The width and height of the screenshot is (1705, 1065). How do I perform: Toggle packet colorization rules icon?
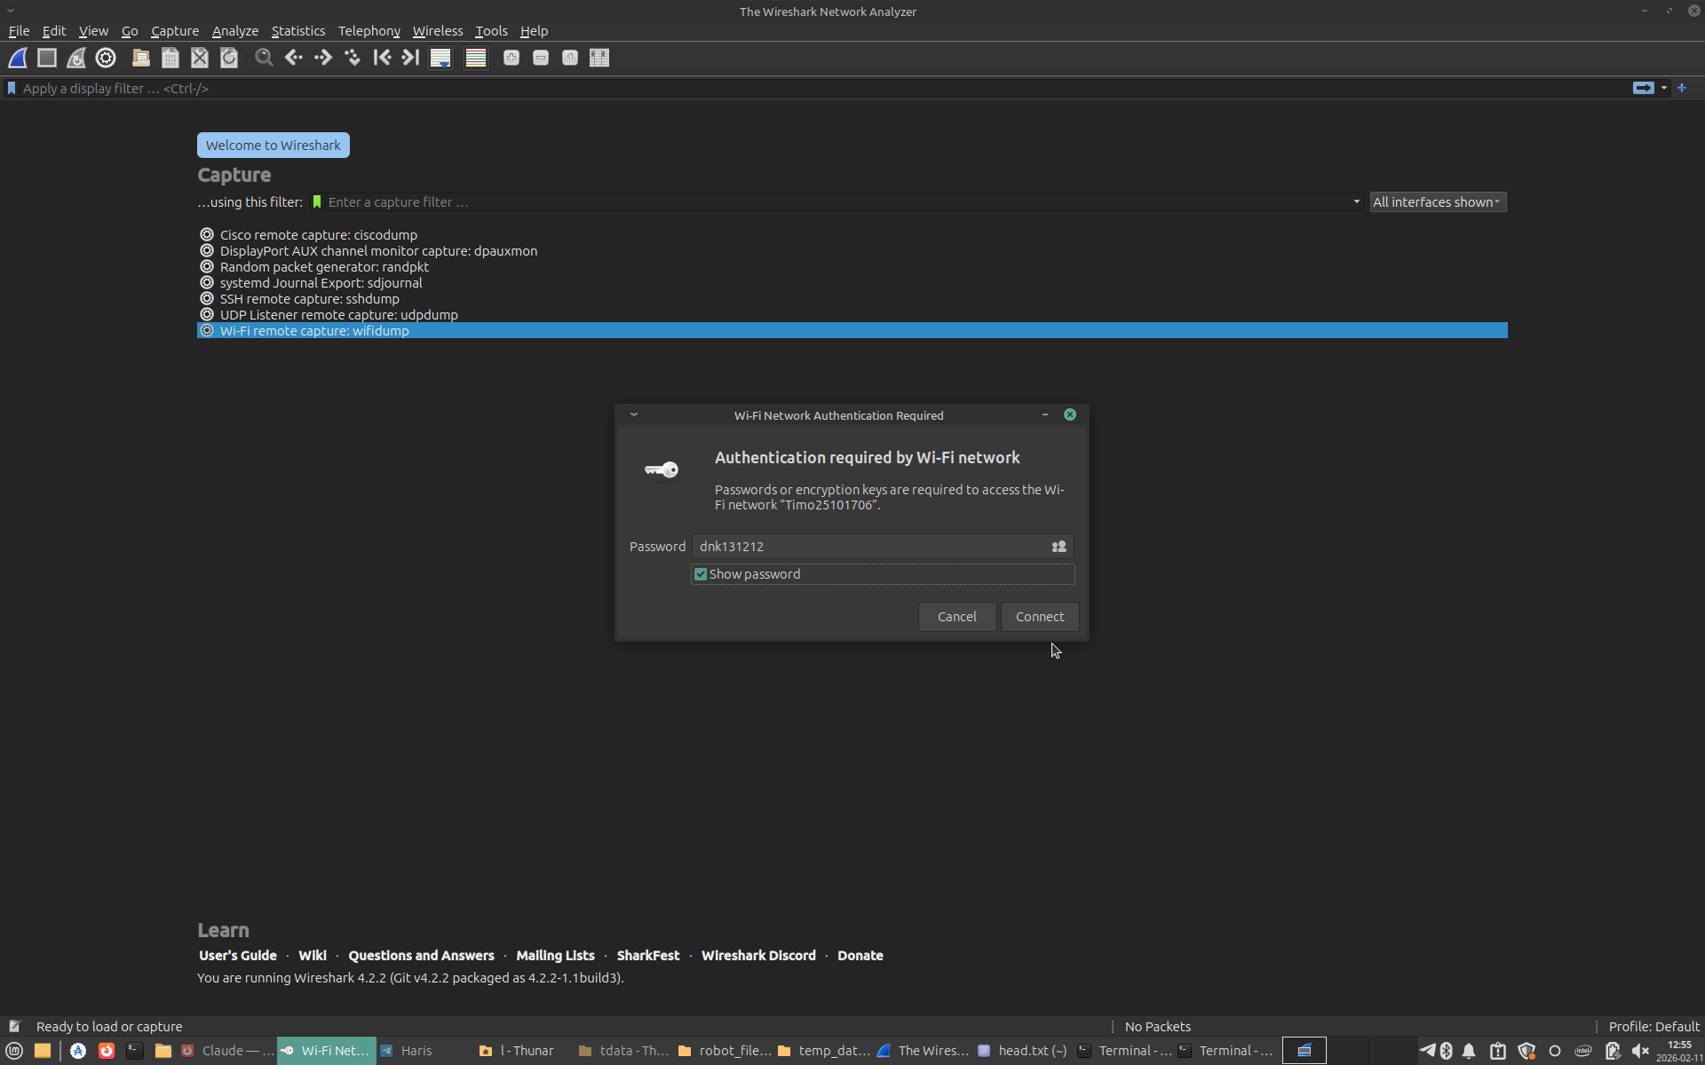pyautogui.click(x=476, y=58)
